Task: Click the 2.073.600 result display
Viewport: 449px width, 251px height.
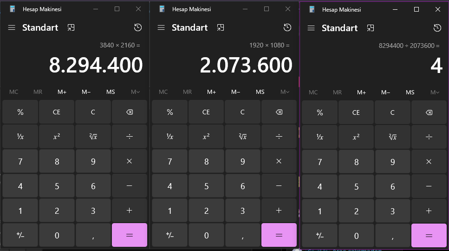Action: point(246,65)
